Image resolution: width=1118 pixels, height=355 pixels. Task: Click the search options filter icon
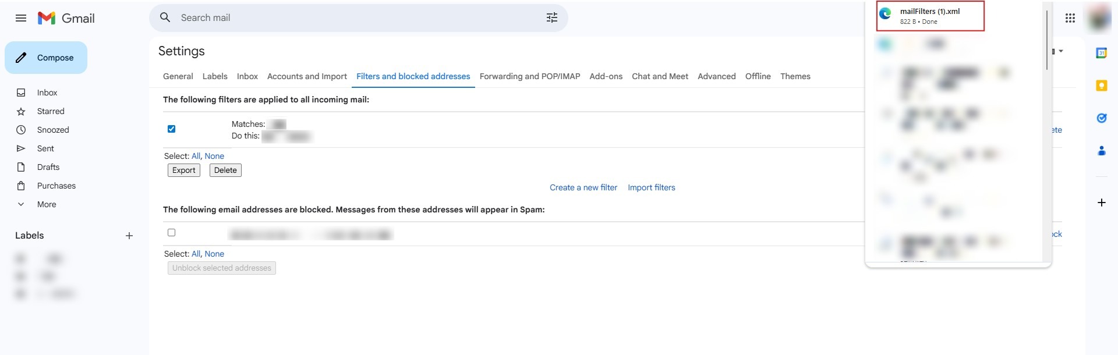(x=551, y=18)
